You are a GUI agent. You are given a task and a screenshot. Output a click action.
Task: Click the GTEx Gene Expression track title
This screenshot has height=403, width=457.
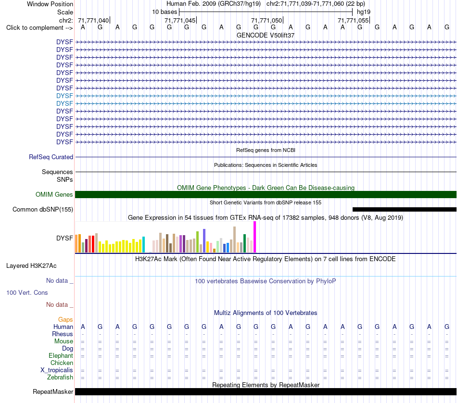coord(266,218)
